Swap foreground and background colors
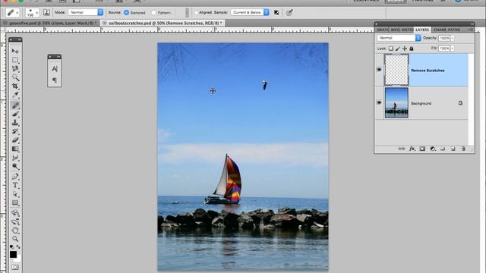Viewport: 486px width, 273px height. pyautogui.click(x=18, y=247)
